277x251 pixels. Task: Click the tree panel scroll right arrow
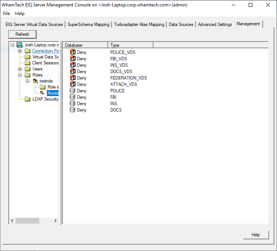point(56,221)
